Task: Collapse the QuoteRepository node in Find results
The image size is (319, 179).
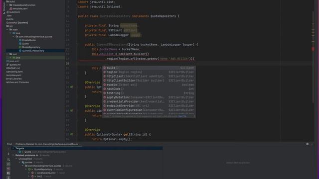Action: point(26,169)
